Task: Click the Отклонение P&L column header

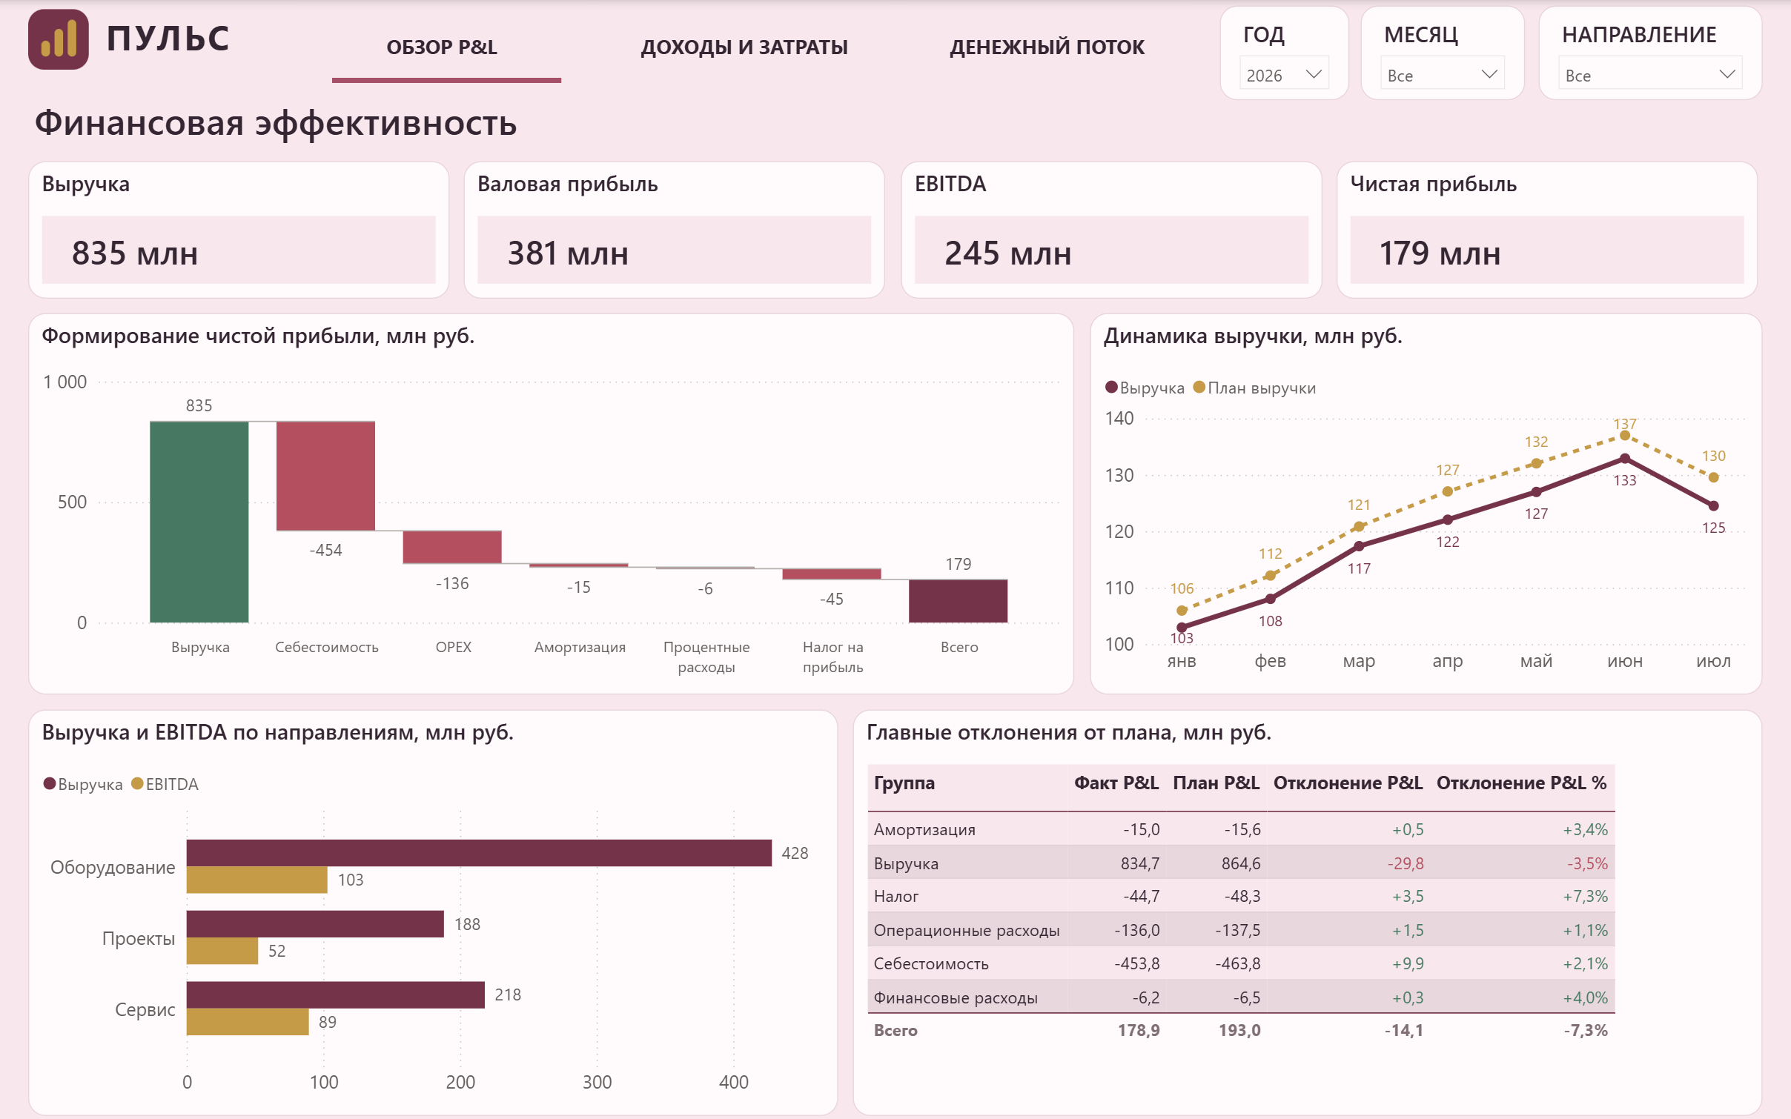Action: pyautogui.click(x=1348, y=783)
